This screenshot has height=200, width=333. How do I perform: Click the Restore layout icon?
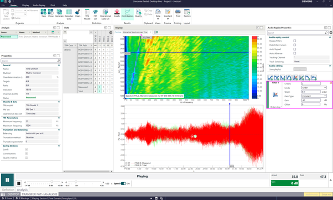point(187,13)
